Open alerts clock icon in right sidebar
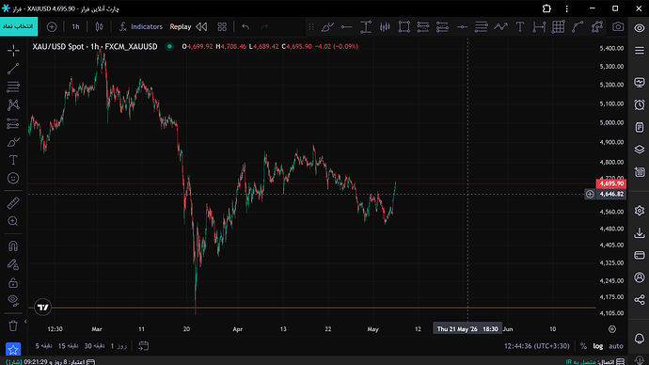Image resolution: width=649 pixels, height=365 pixels. (640, 104)
